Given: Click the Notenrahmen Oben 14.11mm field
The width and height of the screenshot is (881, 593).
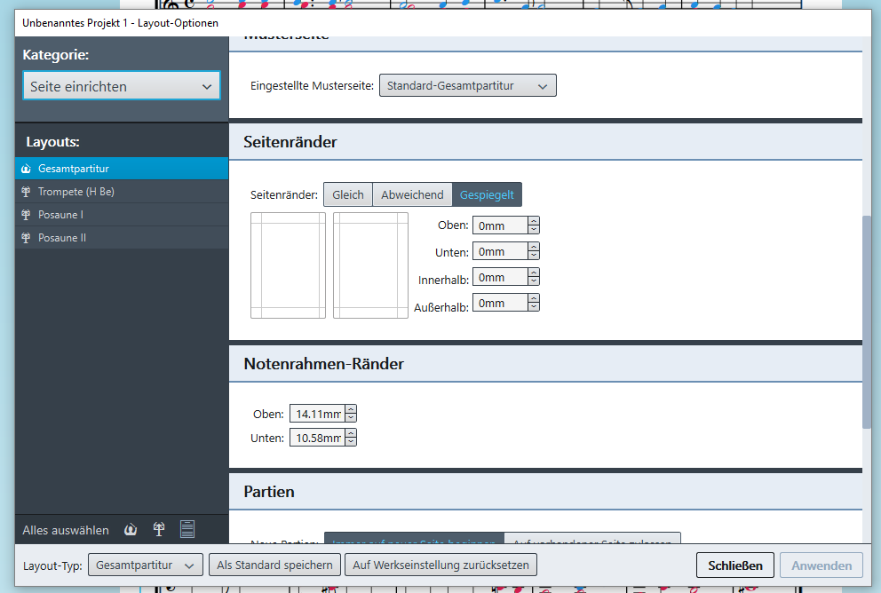Looking at the screenshot, I should 317,414.
